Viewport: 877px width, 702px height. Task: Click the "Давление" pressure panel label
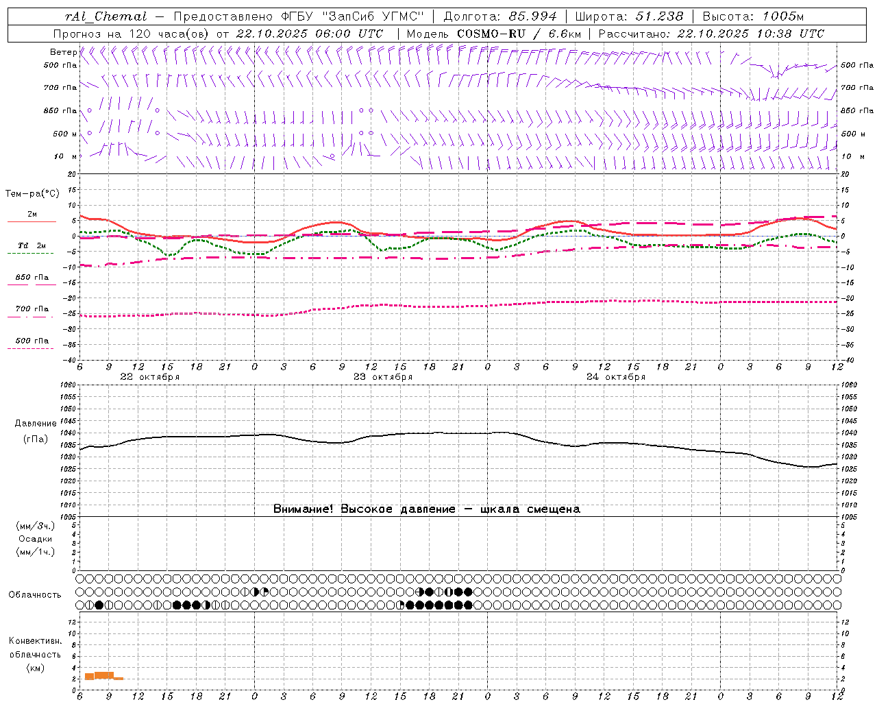[x=36, y=424]
